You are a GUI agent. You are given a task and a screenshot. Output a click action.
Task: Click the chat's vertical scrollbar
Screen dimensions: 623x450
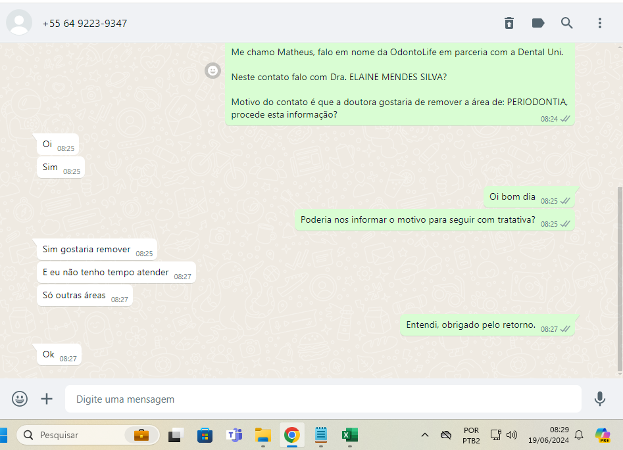click(618, 276)
